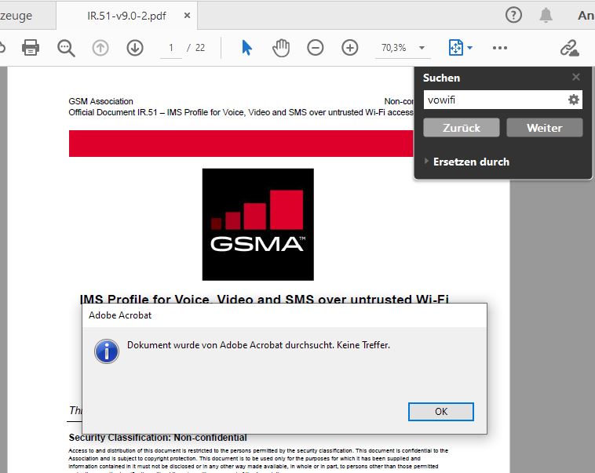Click the GSMA logo image
This screenshot has width=595, height=473.
pos(258,224)
